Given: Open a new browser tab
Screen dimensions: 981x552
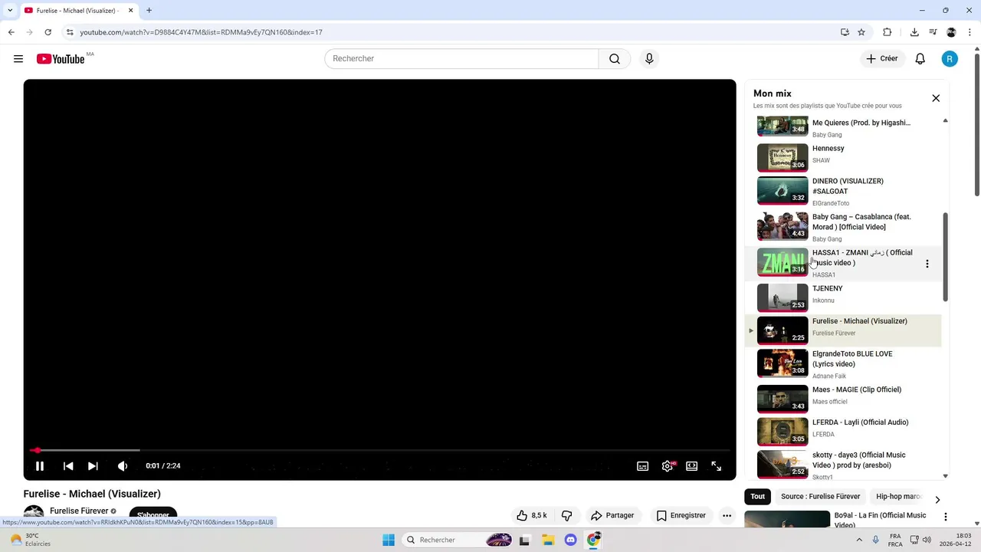Looking at the screenshot, I should click(x=149, y=10).
